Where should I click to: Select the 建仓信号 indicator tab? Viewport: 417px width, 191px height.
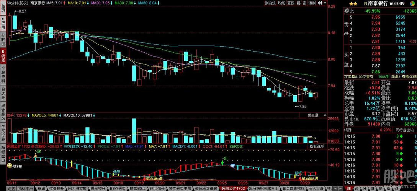coord(158,188)
